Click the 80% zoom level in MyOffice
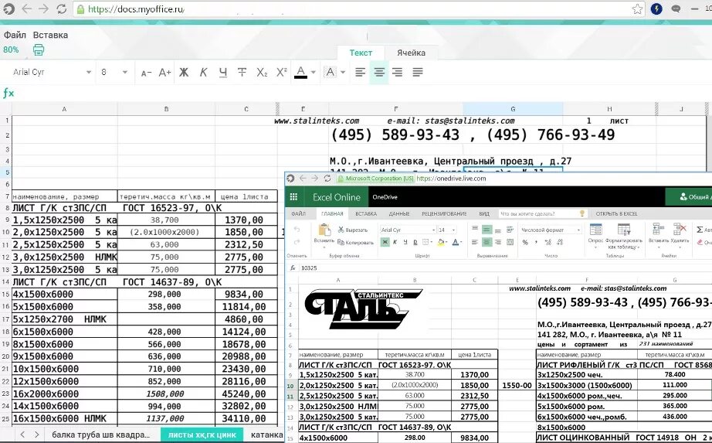The image size is (712, 443). pos(11,49)
